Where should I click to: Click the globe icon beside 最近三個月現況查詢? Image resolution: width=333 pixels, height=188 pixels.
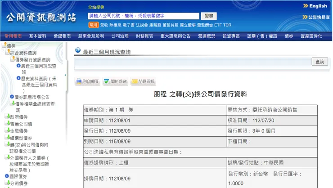pos(78,50)
